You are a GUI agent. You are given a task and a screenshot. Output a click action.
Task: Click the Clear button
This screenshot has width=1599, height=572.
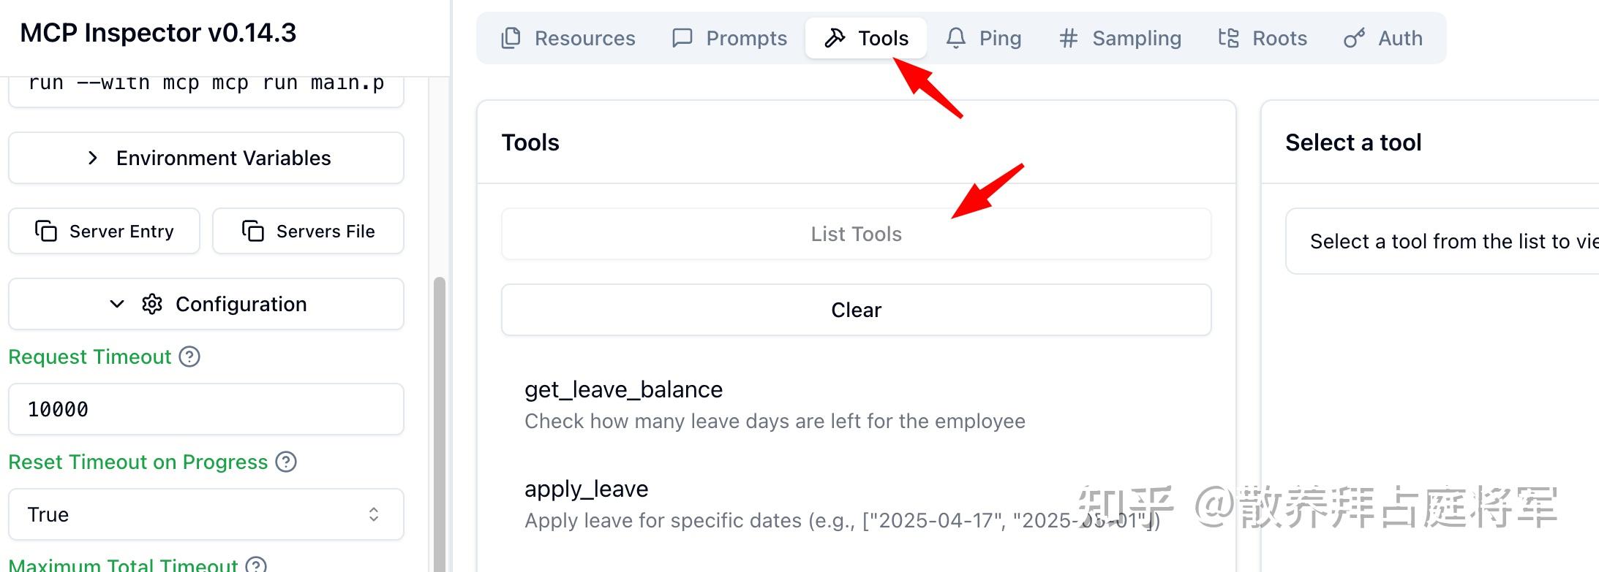pos(856,310)
